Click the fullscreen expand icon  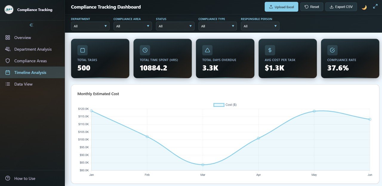click(375, 7)
